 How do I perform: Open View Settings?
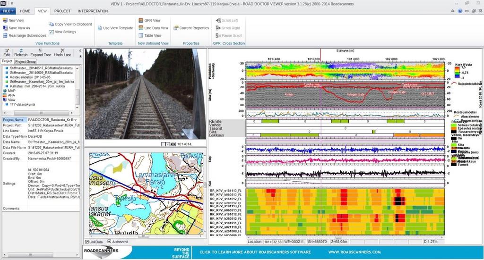62,32
